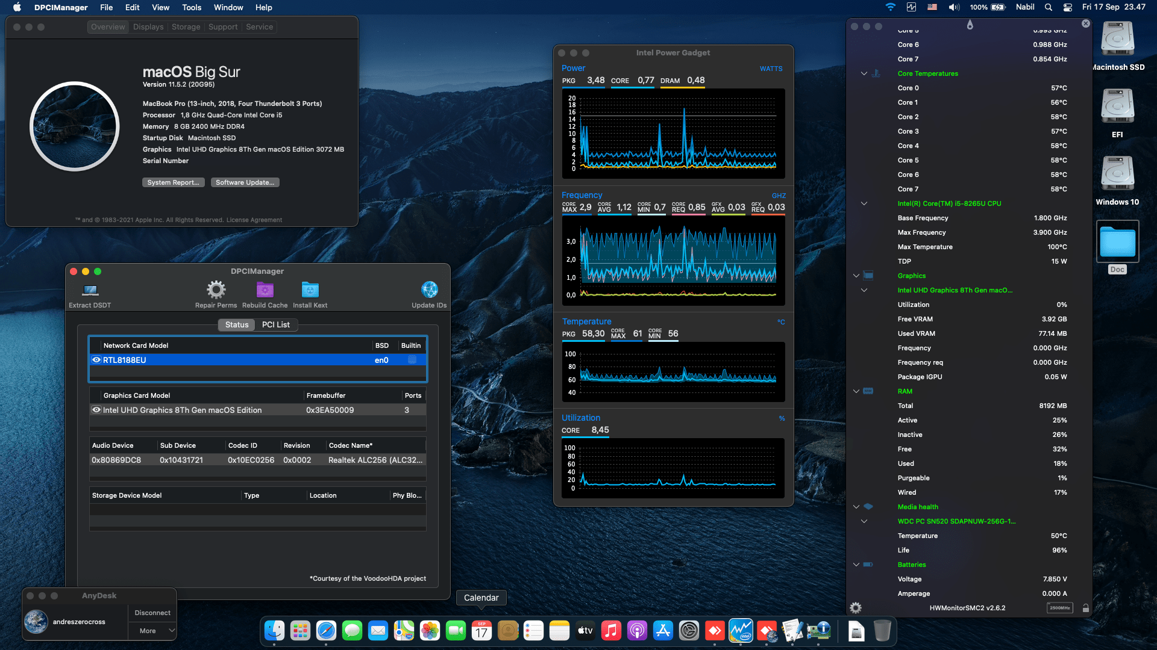Image resolution: width=1157 pixels, height=650 pixels.
Task: Open the File menu
Action: pos(106,7)
